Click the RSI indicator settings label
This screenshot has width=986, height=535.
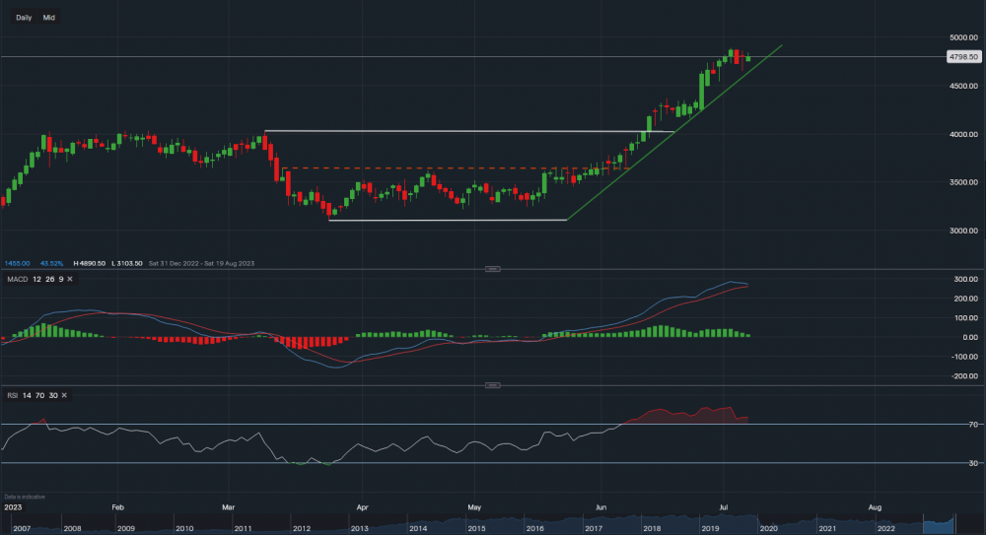[13, 395]
